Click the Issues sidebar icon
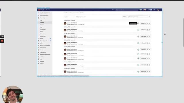The height and width of the screenshot is (103, 184). coord(39,39)
